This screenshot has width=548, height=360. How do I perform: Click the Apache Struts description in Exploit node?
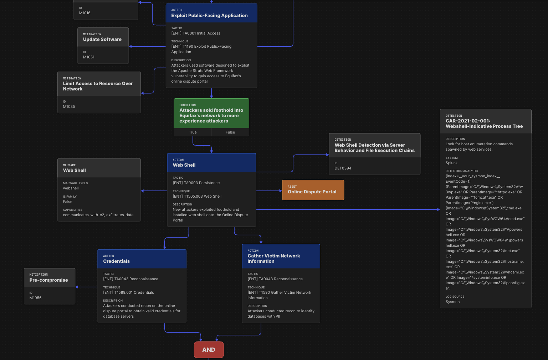(210, 73)
